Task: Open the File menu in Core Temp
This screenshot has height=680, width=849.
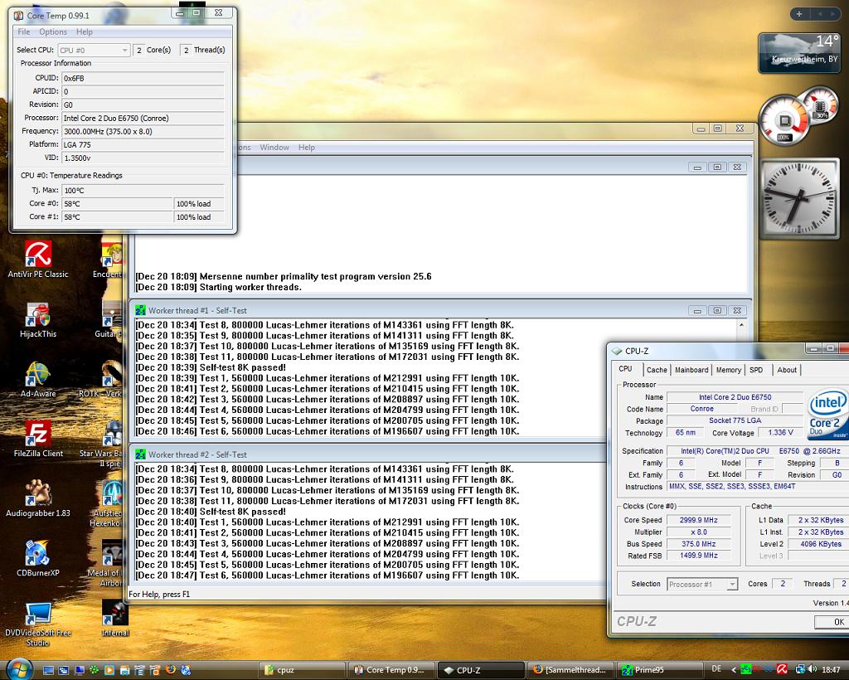Action: [24, 32]
